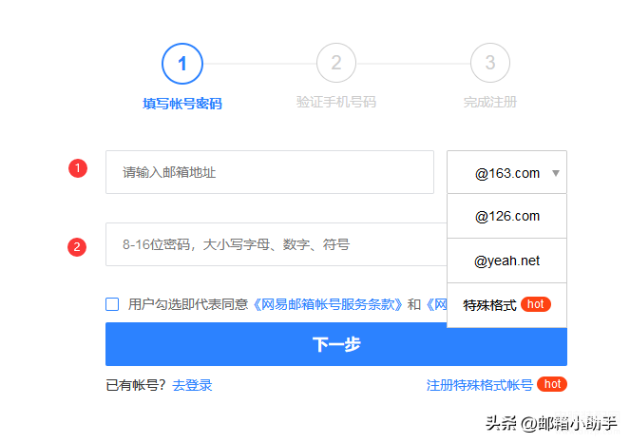Click the red number 2 badge
Image resolution: width=630 pixels, height=444 pixels.
click(x=78, y=246)
